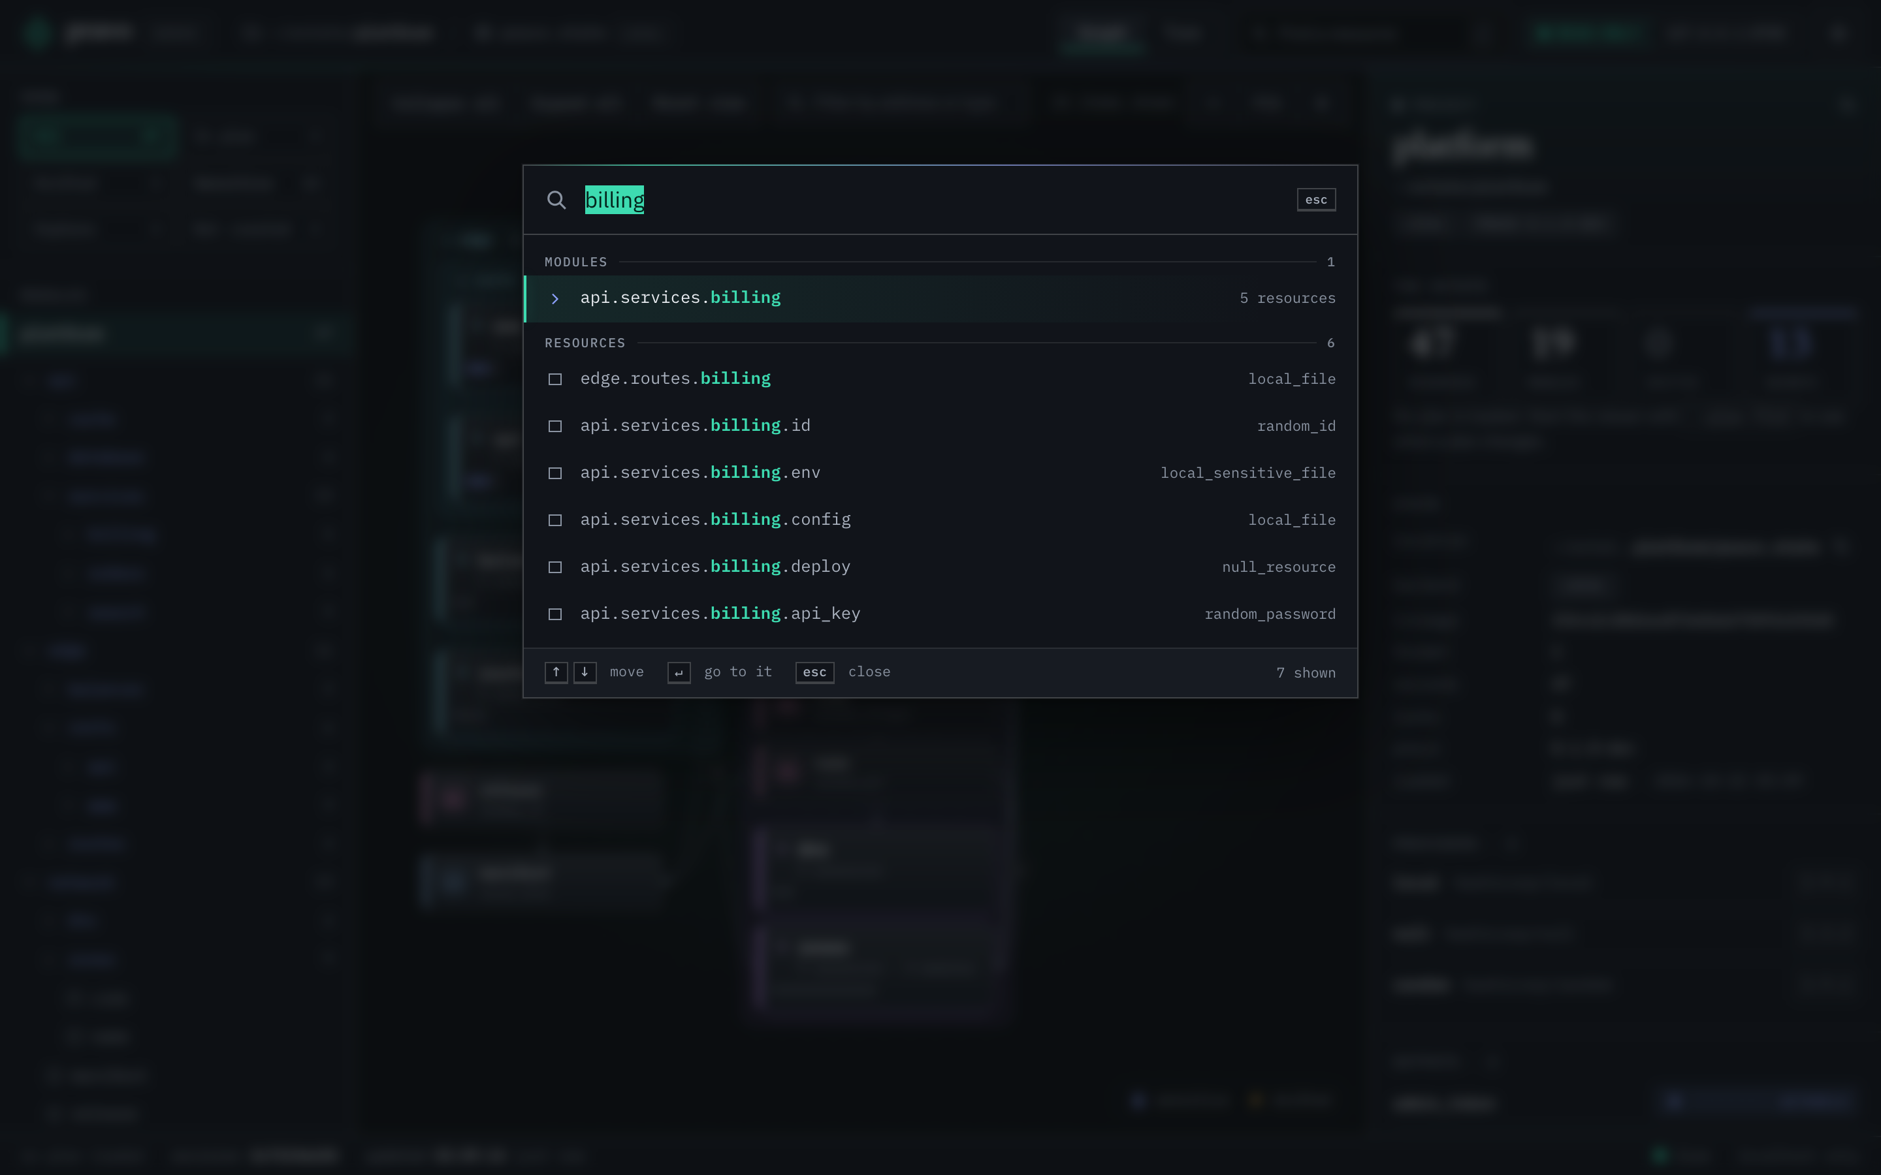Image resolution: width=1881 pixels, height=1175 pixels.
Task: Click the resource icon for api.services.billing.config
Action: (x=555, y=520)
